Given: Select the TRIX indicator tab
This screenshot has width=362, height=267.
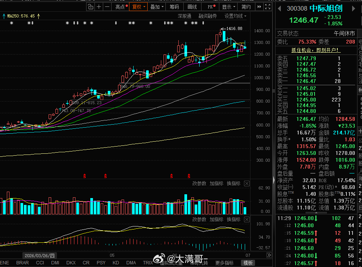Looking at the screenshot, I should pos(148,263).
